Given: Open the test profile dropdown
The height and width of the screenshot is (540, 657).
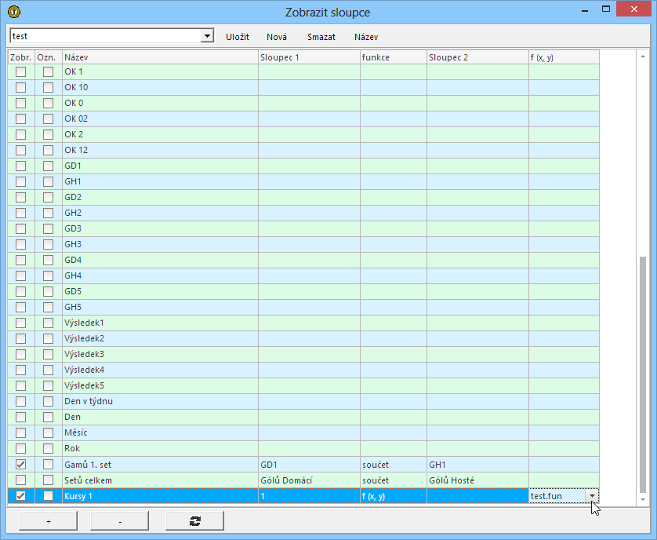Looking at the screenshot, I should tap(207, 36).
